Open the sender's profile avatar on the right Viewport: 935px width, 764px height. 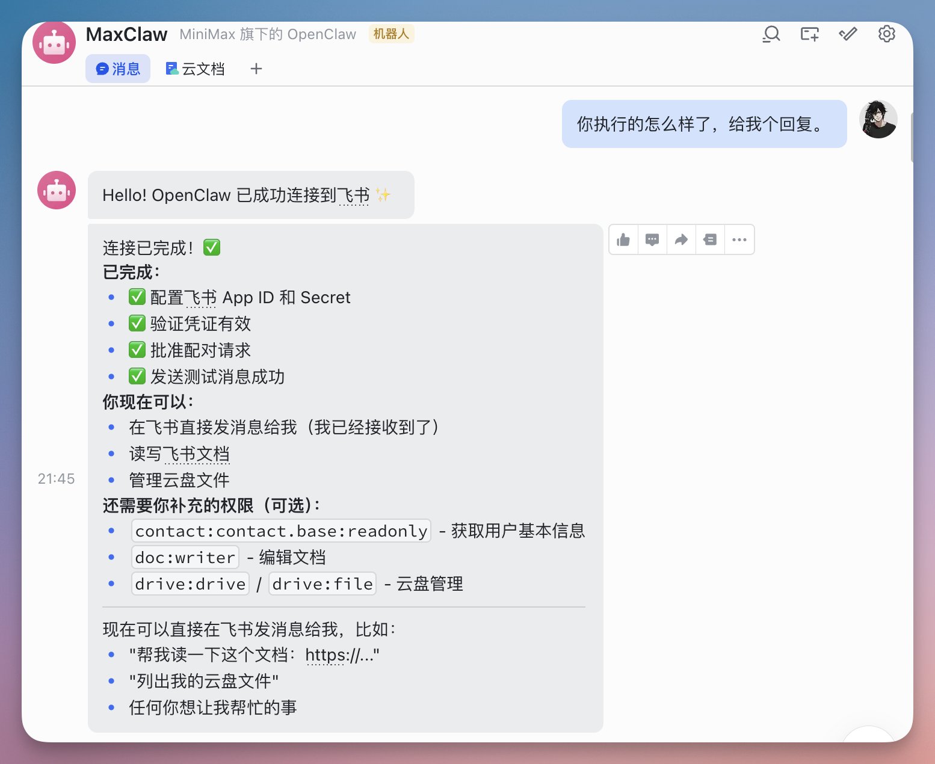click(878, 119)
